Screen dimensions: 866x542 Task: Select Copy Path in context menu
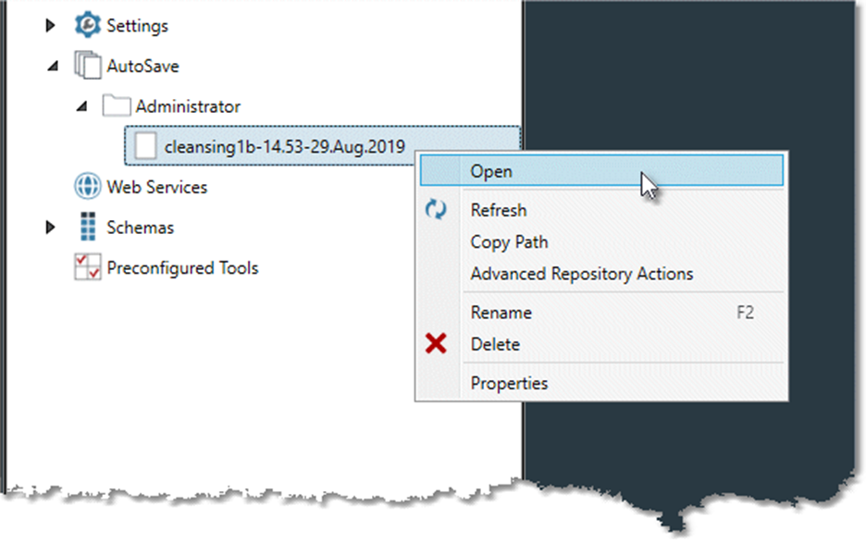point(509,242)
